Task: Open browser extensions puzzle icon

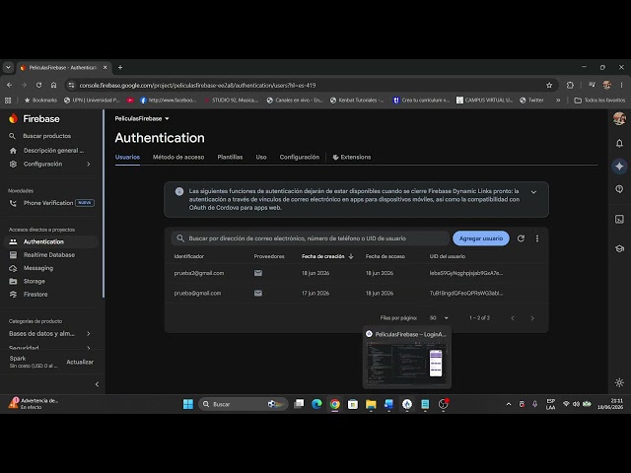Action: [570, 86]
